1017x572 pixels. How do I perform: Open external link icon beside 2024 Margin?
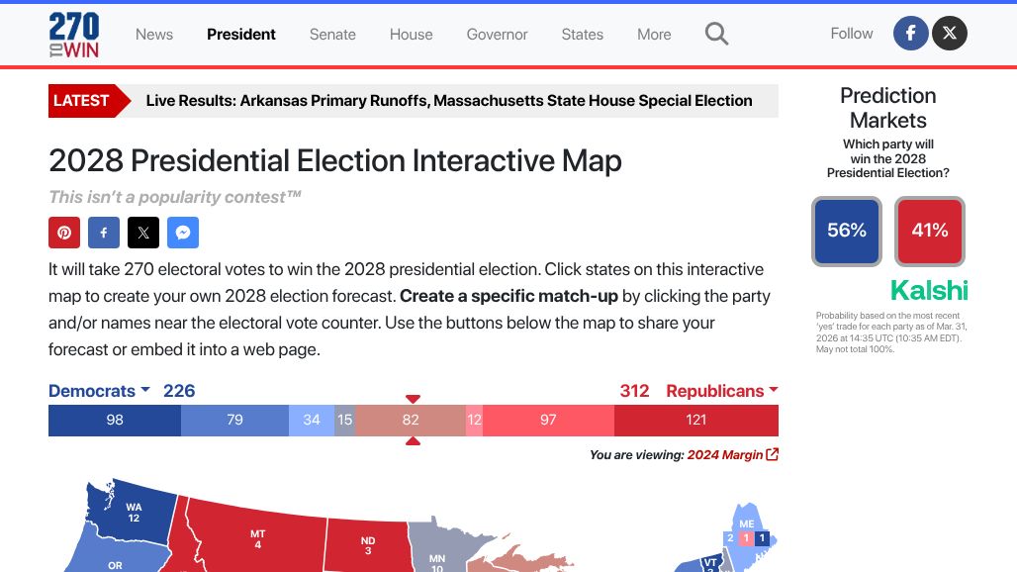[x=773, y=455]
